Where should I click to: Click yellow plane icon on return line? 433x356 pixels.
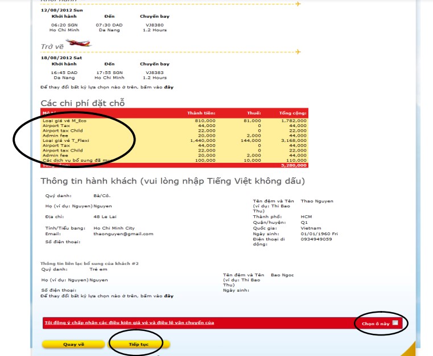pos(298,51)
